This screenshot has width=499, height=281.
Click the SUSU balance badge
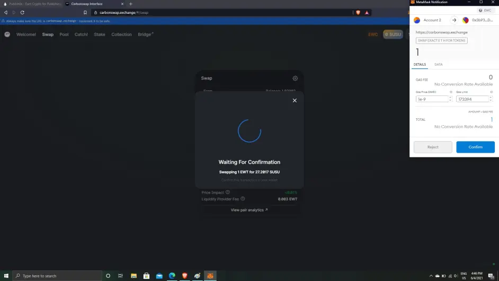(x=393, y=34)
